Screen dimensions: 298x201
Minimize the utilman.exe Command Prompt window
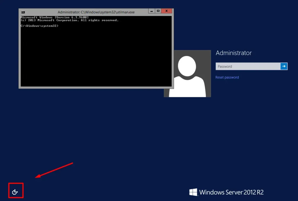(152, 11)
